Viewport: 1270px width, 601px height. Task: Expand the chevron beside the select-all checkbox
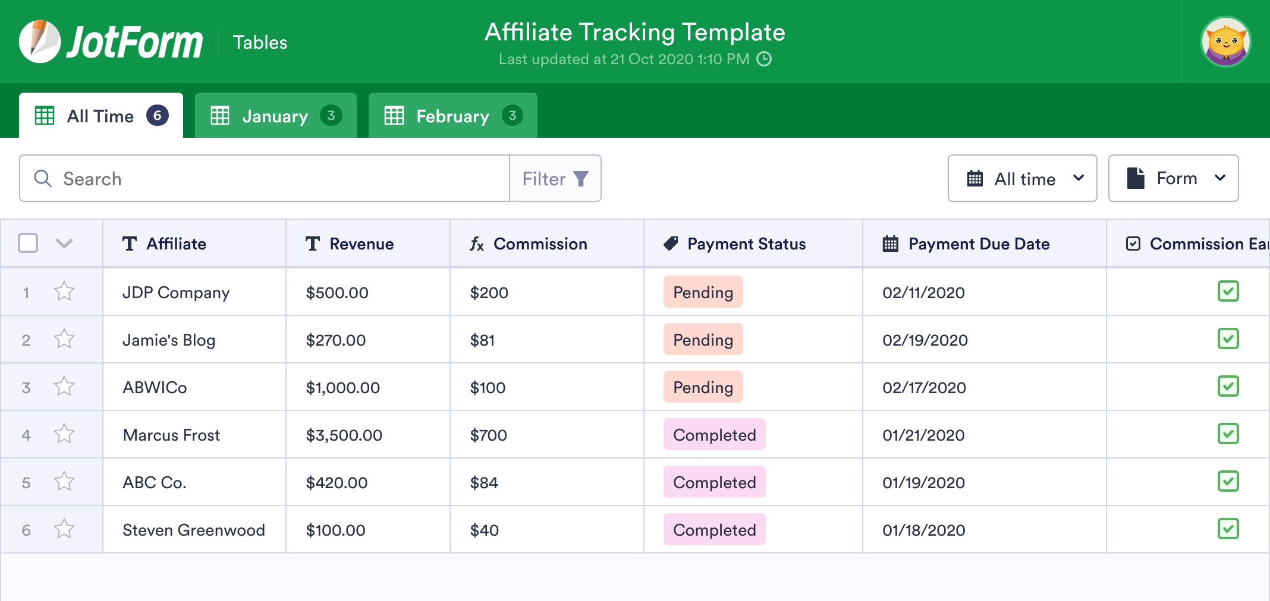pyautogui.click(x=65, y=243)
